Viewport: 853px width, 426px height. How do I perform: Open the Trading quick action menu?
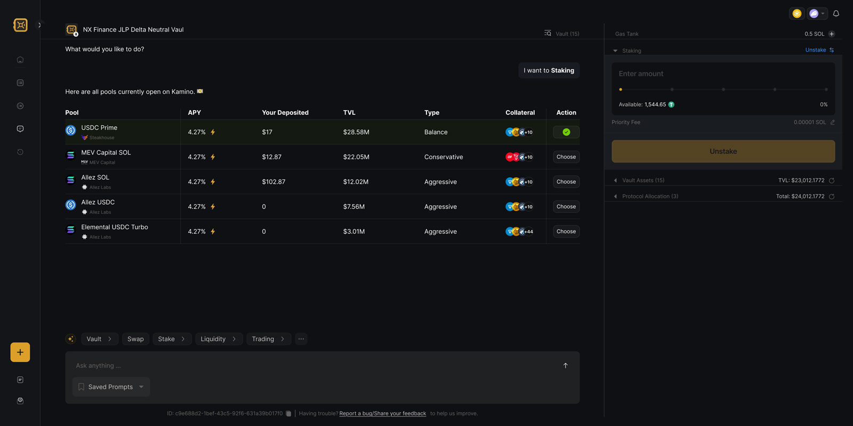269,339
